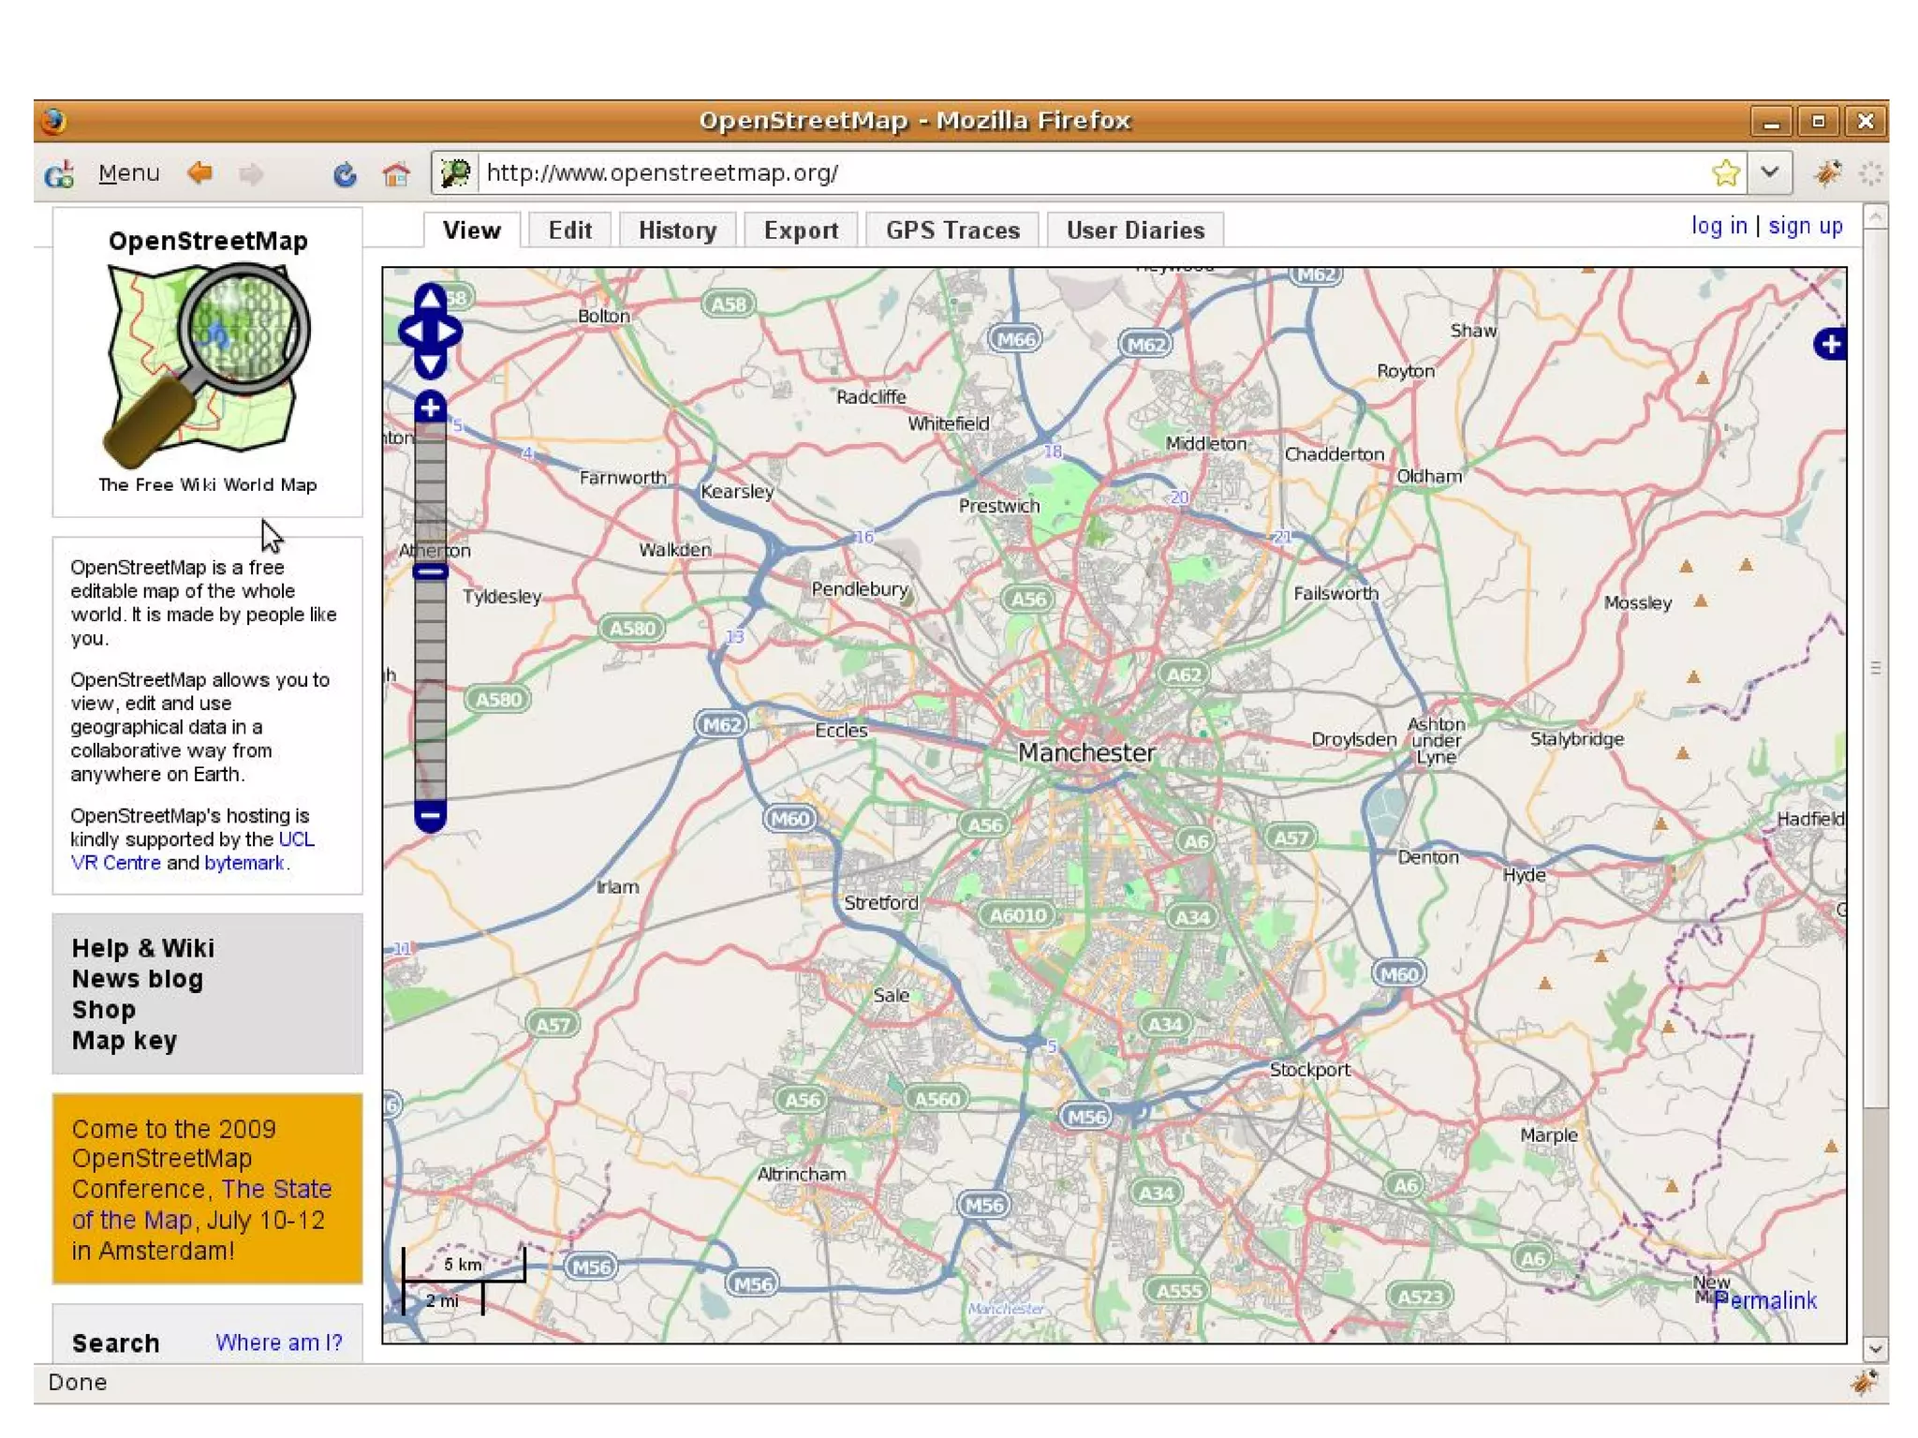Open the Map key link
This screenshot has height=1438, width=1918.
coord(125,1041)
